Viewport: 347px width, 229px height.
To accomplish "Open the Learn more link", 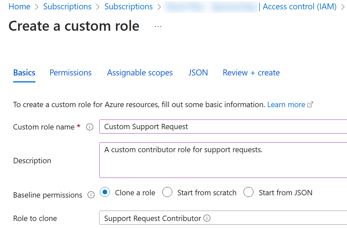I will point(286,104).
